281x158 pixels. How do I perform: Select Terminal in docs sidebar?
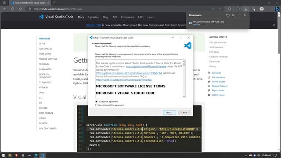pyautogui.click(x=44, y=64)
